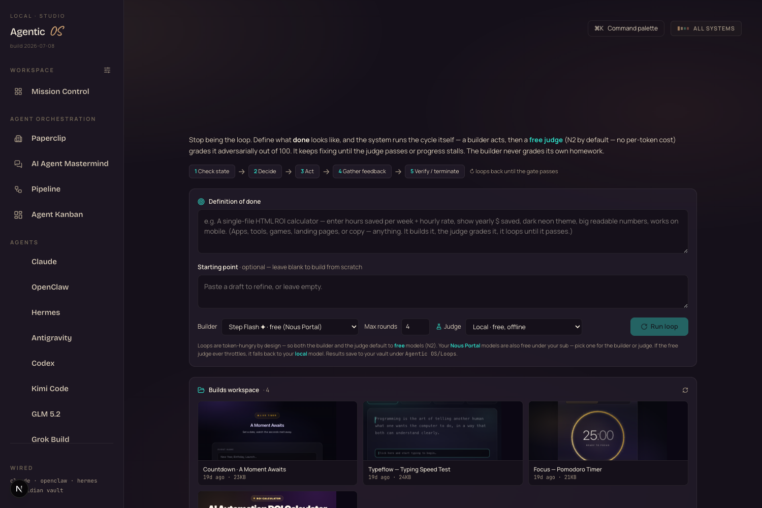The width and height of the screenshot is (762, 508).
Task: Open the Focus Pomodoro Timer build
Action: coord(608,443)
